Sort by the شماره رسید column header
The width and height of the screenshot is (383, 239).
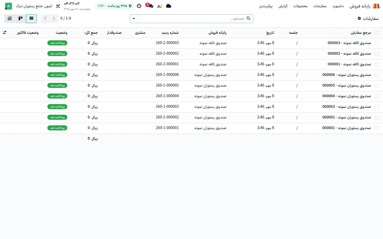click(x=170, y=33)
